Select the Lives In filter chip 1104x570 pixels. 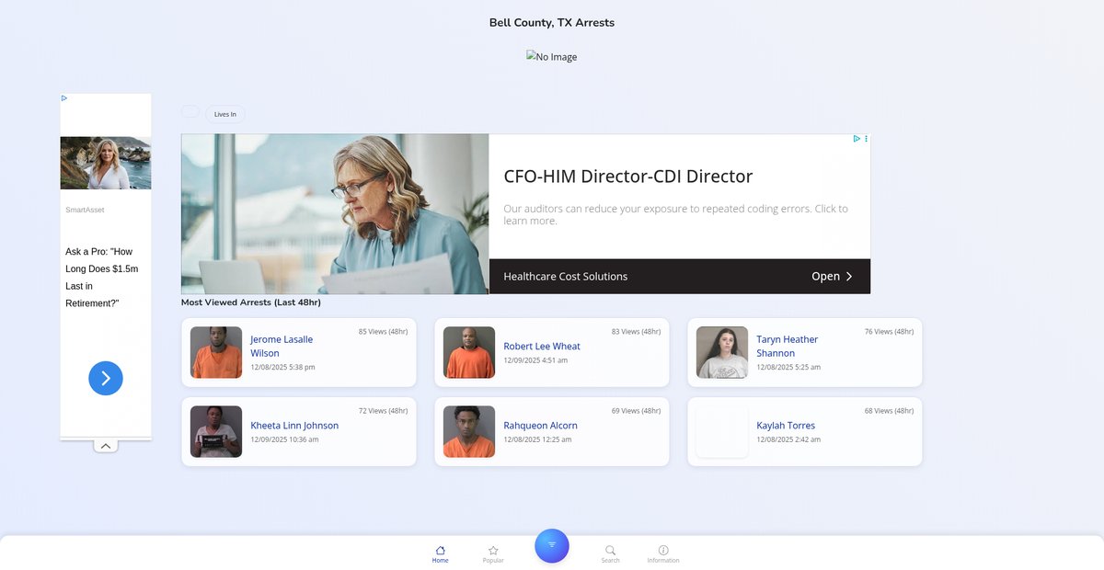(225, 114)
